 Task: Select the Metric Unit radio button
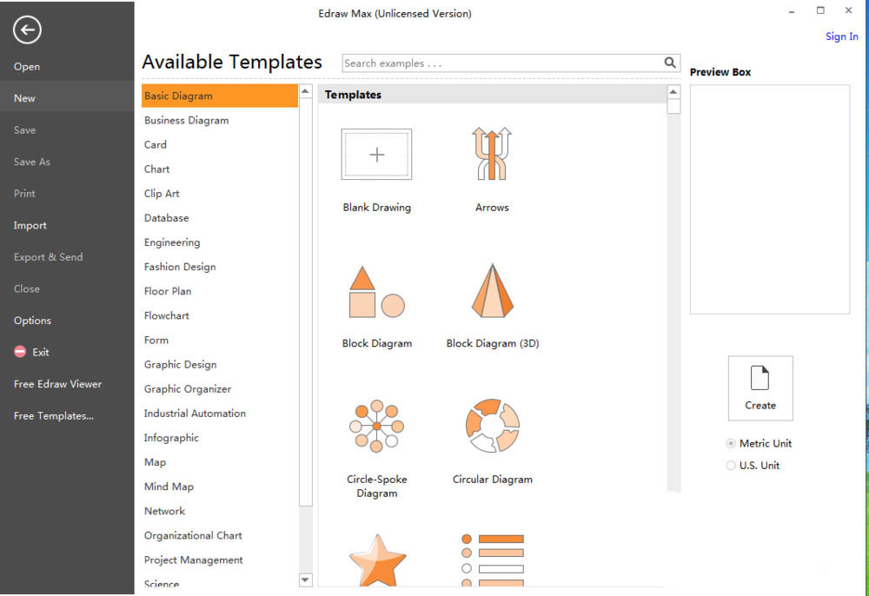point(731,443)
